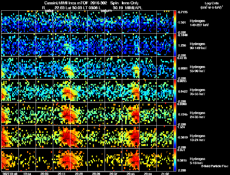Click the 'MIMI/APL' text in the header
Image resolution: width=230 pixels, height=175 pixels.
click(134, 8)
